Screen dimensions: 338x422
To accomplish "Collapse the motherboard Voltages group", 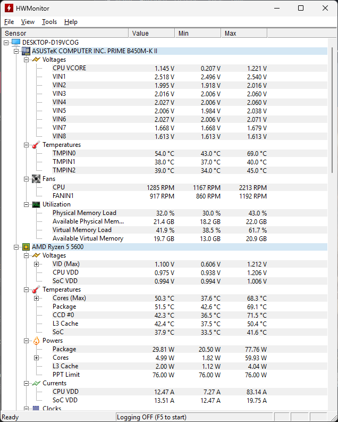I will click(x=27, y=60).
